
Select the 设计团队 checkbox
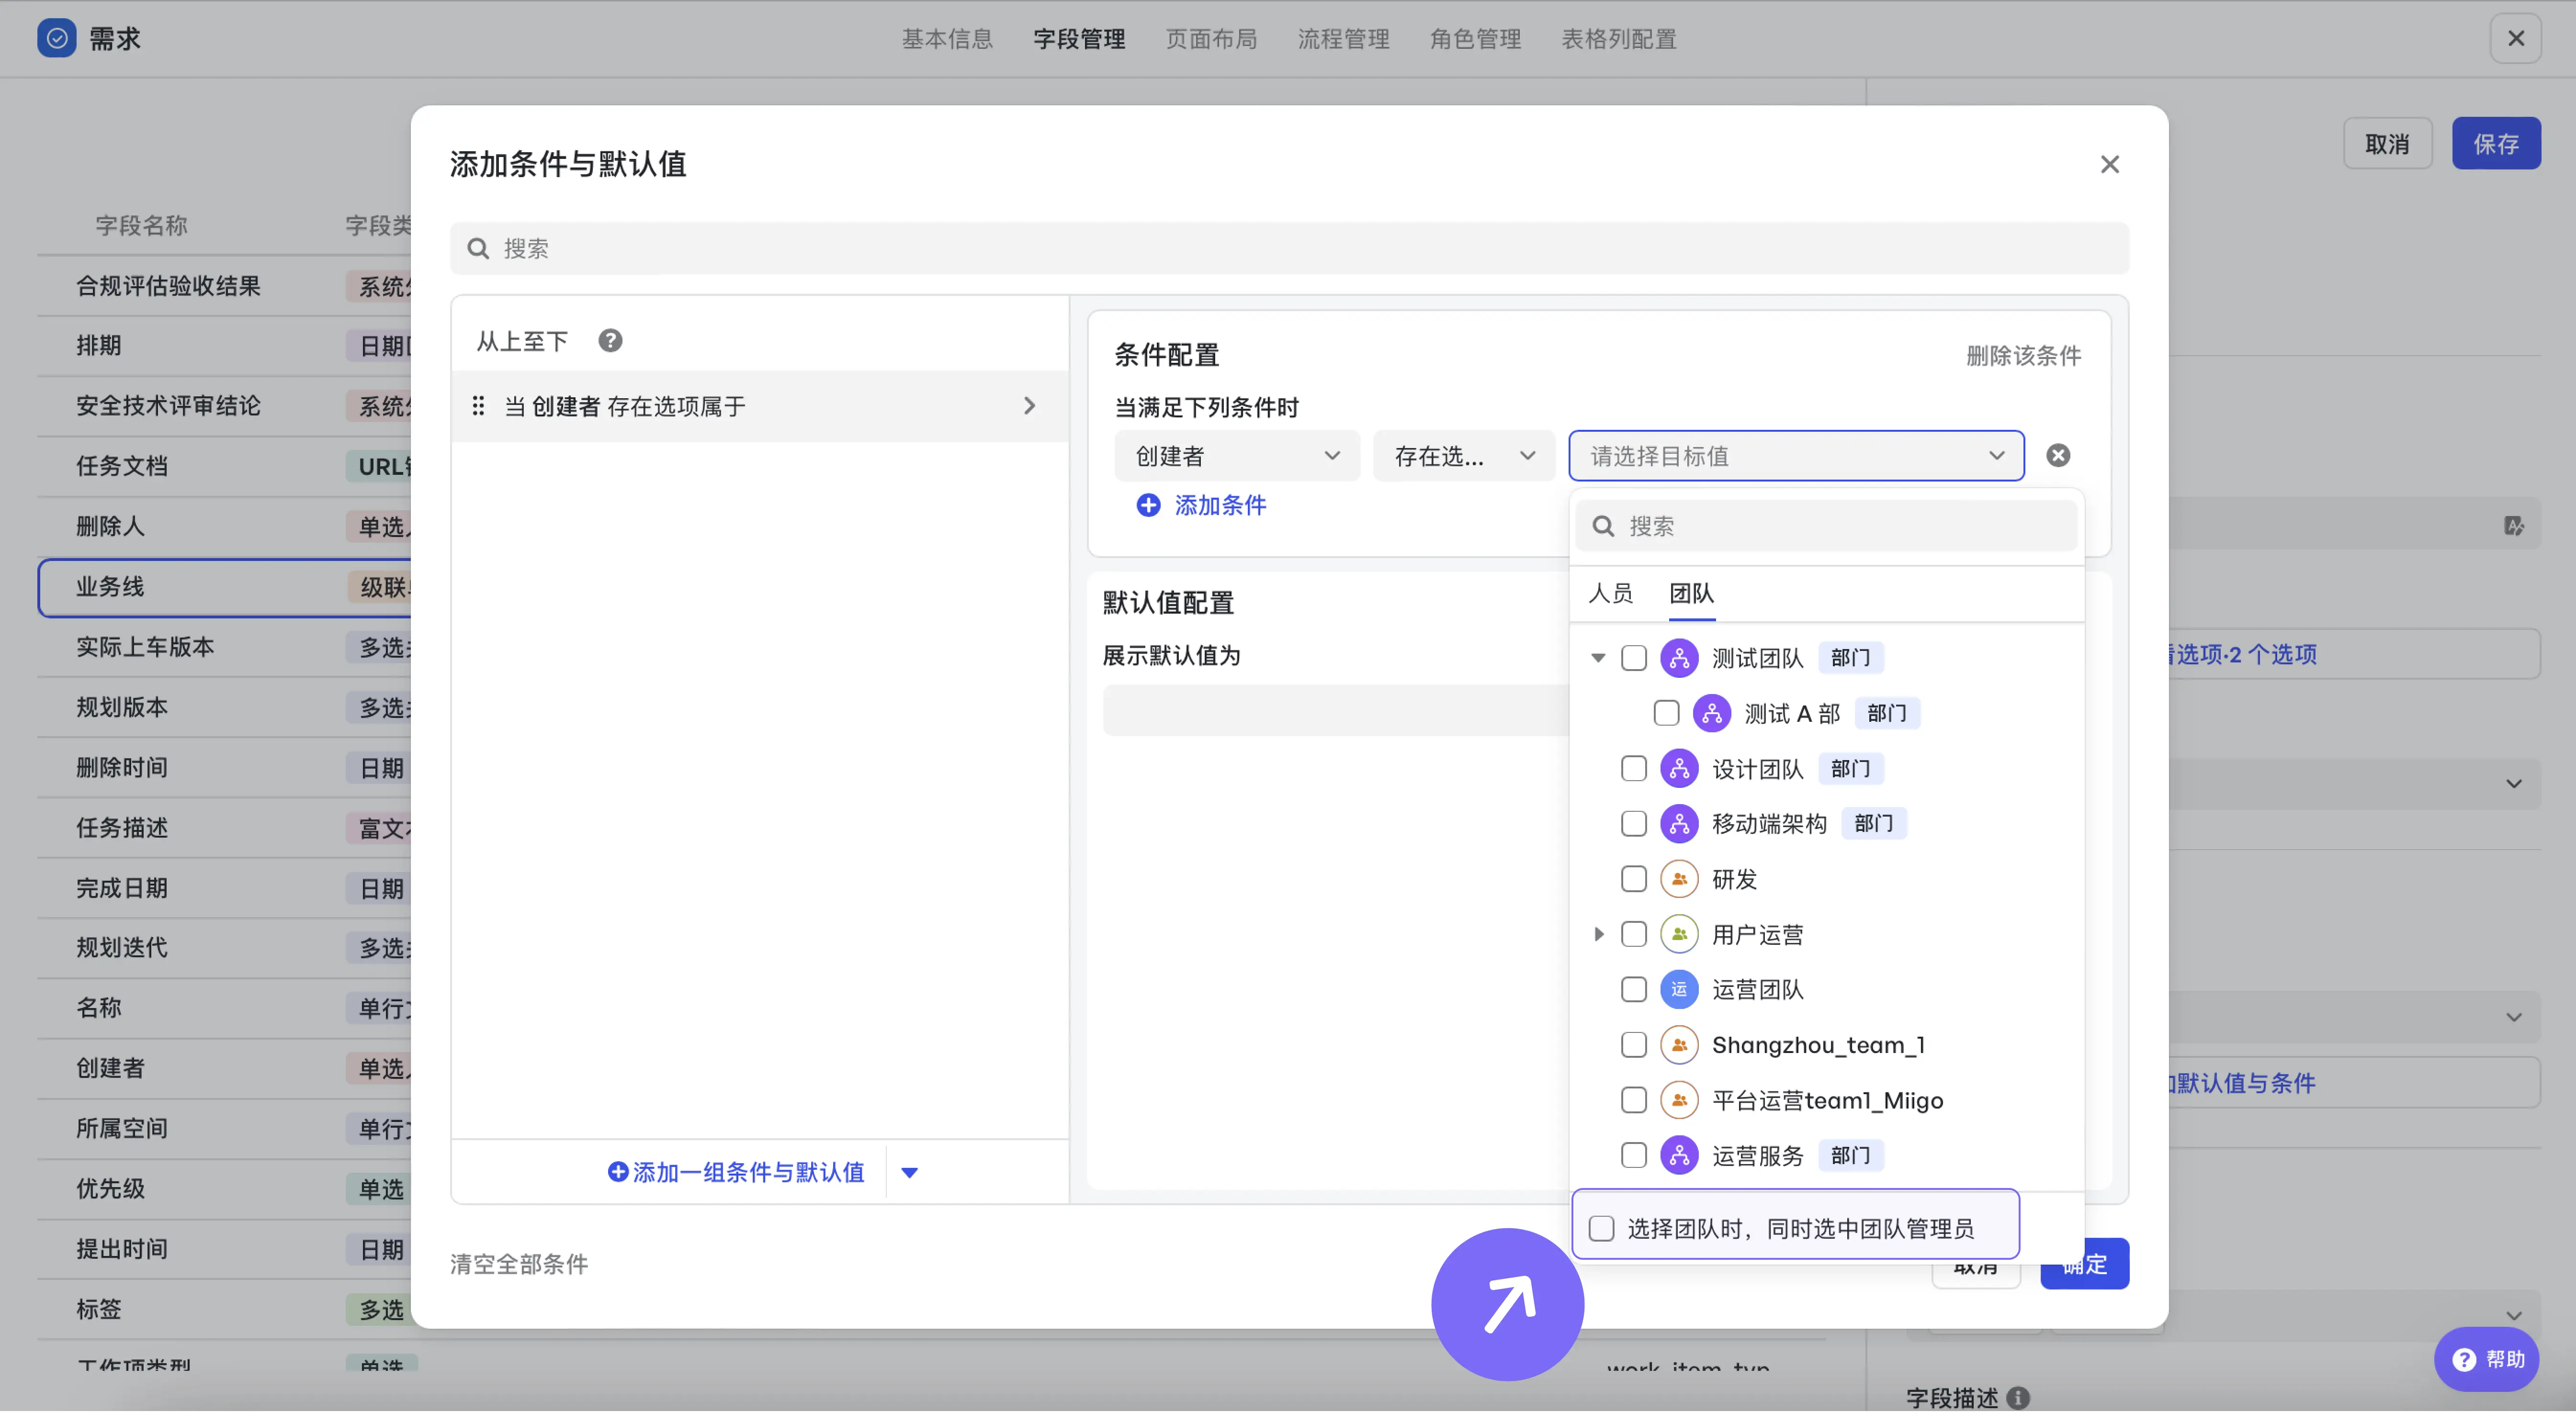pos(1633,769)
